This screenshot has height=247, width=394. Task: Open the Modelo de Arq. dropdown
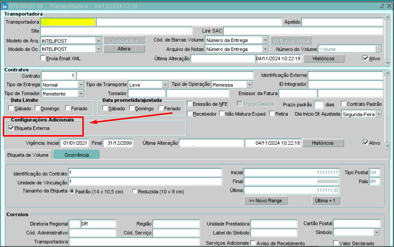(x=98, y=40)
